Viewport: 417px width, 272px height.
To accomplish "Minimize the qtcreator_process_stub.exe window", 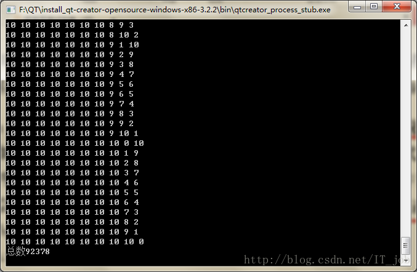I will [357, 7].
